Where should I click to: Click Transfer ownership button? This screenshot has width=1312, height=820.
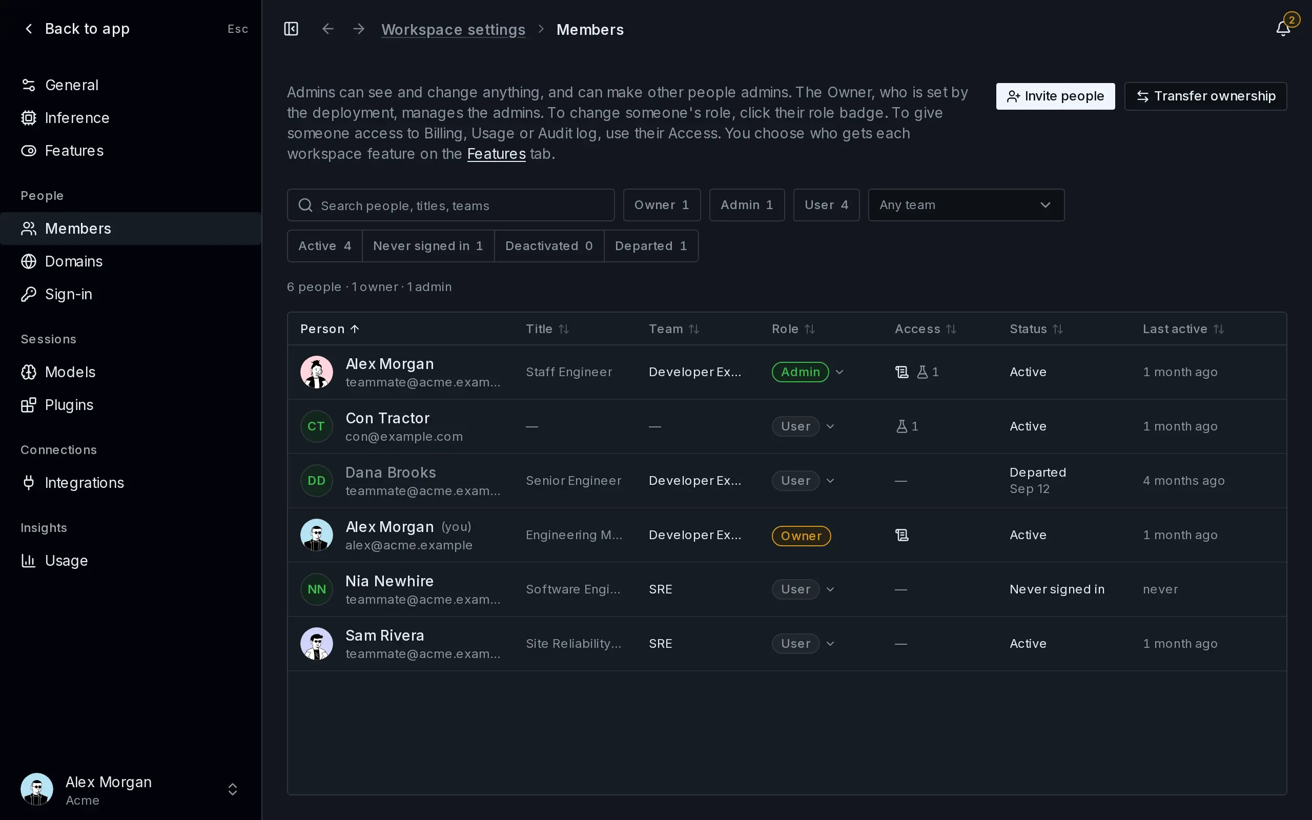coord(1205,96)
